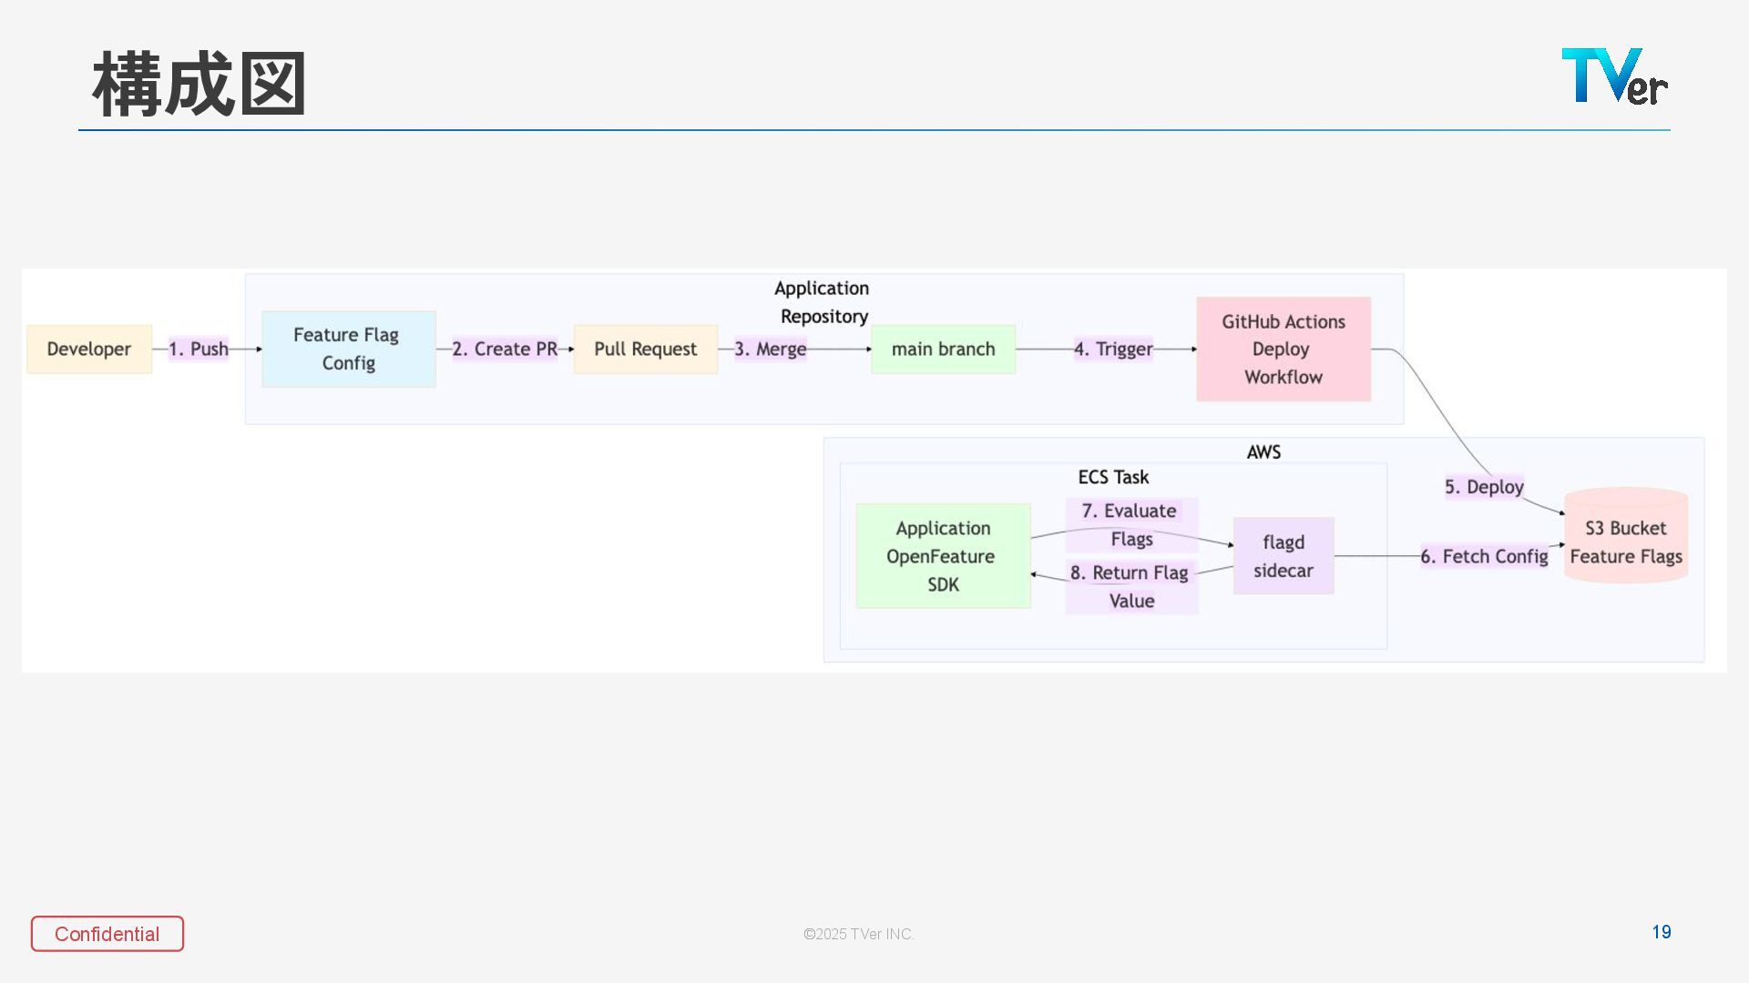Click the '2. Create PR' label
1749x983 pixels.
coord(505,350)
